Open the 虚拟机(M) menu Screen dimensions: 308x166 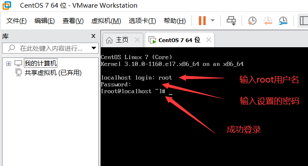point(106,20)
